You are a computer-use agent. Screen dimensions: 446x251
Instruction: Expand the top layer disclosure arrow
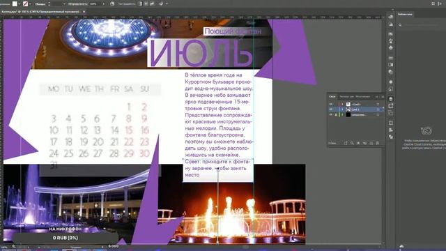342,104
